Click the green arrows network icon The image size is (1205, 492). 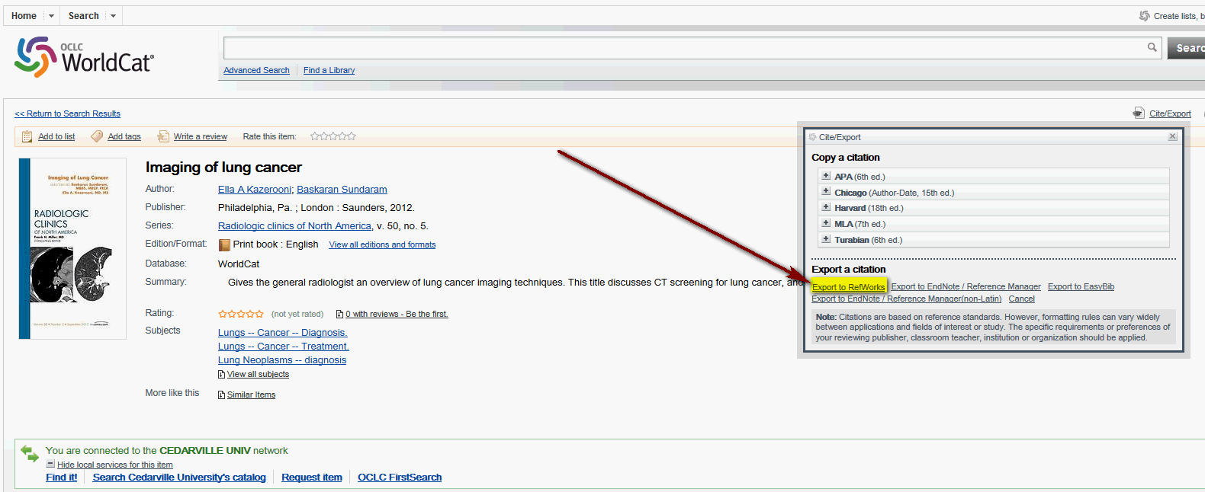[30, 453]
